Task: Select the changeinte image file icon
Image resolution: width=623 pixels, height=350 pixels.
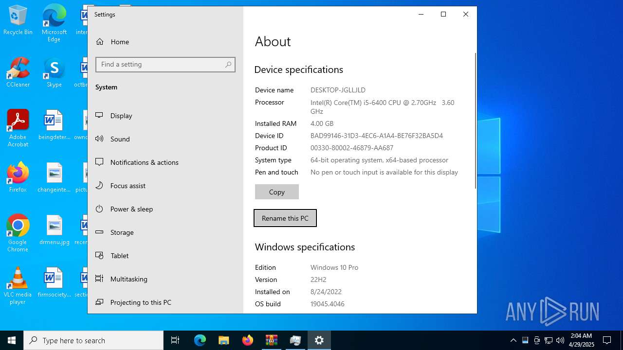Action: pos(54,177)
